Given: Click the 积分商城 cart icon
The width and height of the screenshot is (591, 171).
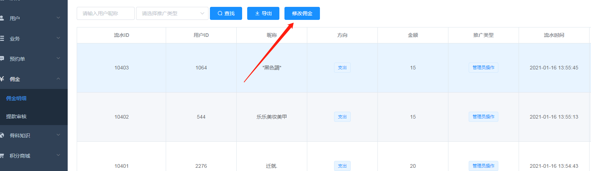Looking at the screenshot, I should click(2, 155).
